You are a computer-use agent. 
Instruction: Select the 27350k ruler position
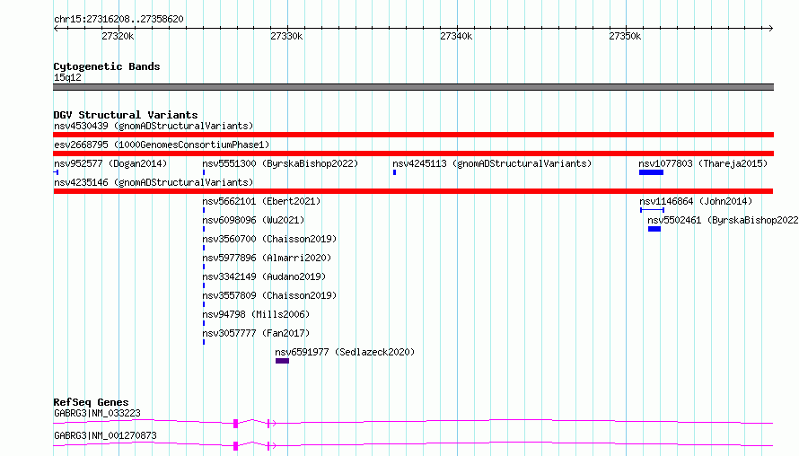point(625,36)
